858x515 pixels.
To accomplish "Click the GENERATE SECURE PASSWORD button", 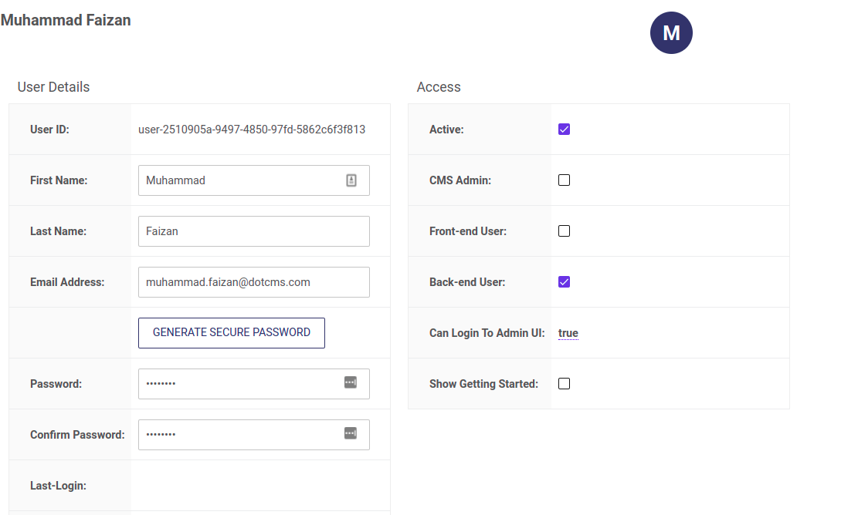I will click(x=231, y=332).
